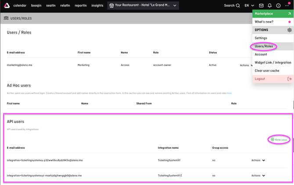This screenshot has width=294, height=185.
Task: Open Account from the menu
Action: point(273,54)
